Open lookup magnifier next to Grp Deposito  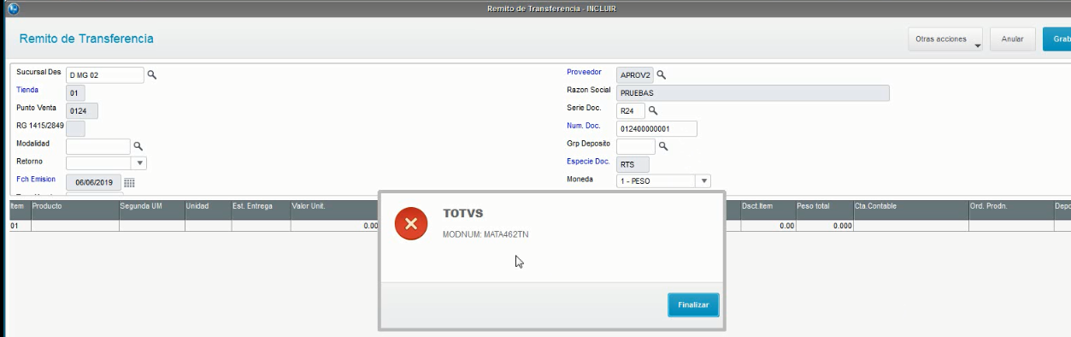[662, 146]
